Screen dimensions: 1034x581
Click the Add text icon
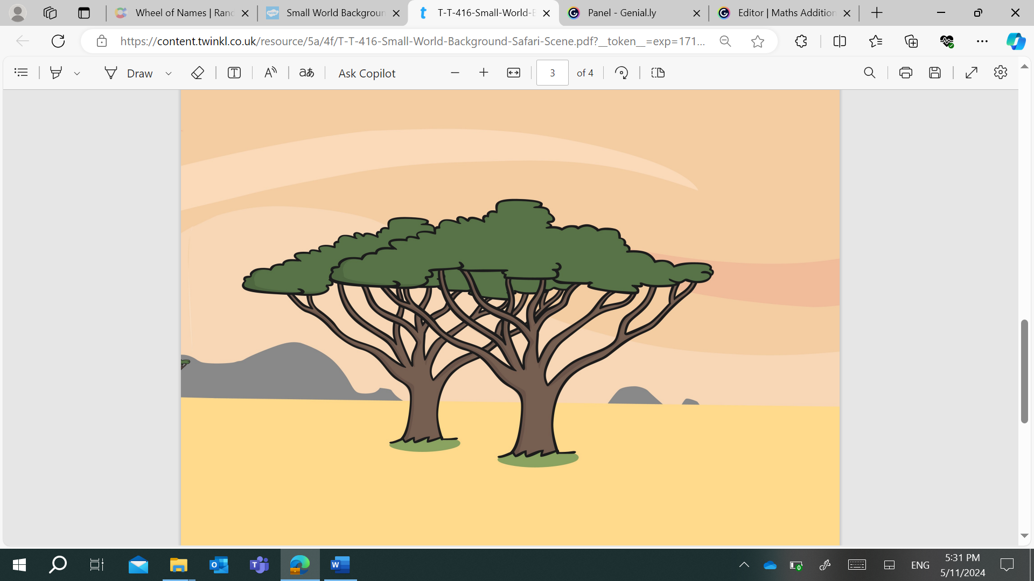(x=234, y=73)
